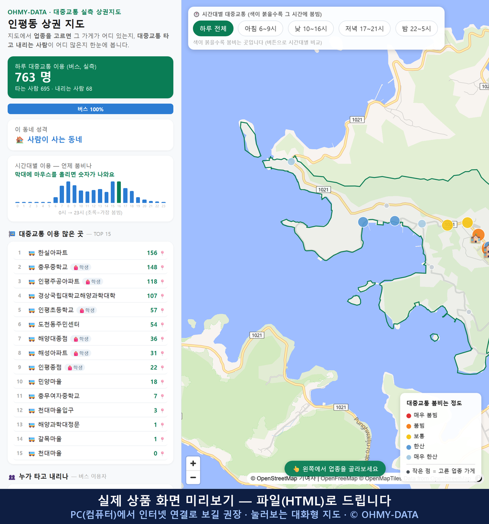Switch to 아침 6~9시 time filter
Viewport: 489px width, 524px height.
point(261,29)
